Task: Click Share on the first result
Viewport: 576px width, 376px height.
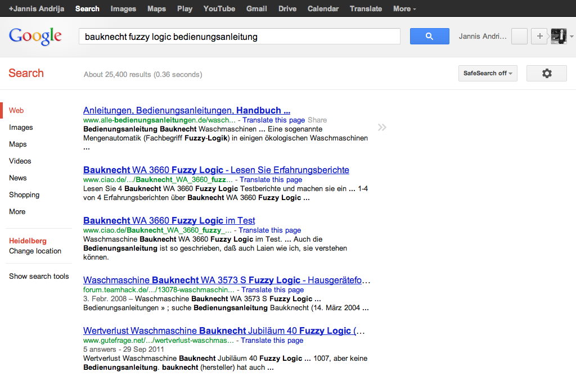Action: tap(317, 120)
